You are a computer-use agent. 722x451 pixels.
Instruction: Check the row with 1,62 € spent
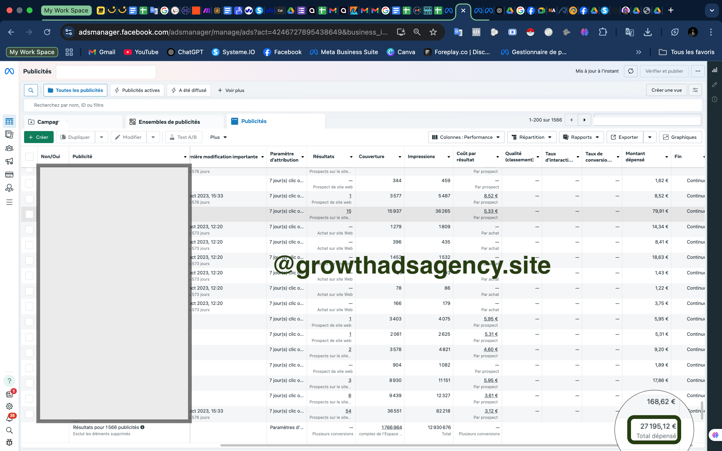pyautogui.click(x=29, y=183)
